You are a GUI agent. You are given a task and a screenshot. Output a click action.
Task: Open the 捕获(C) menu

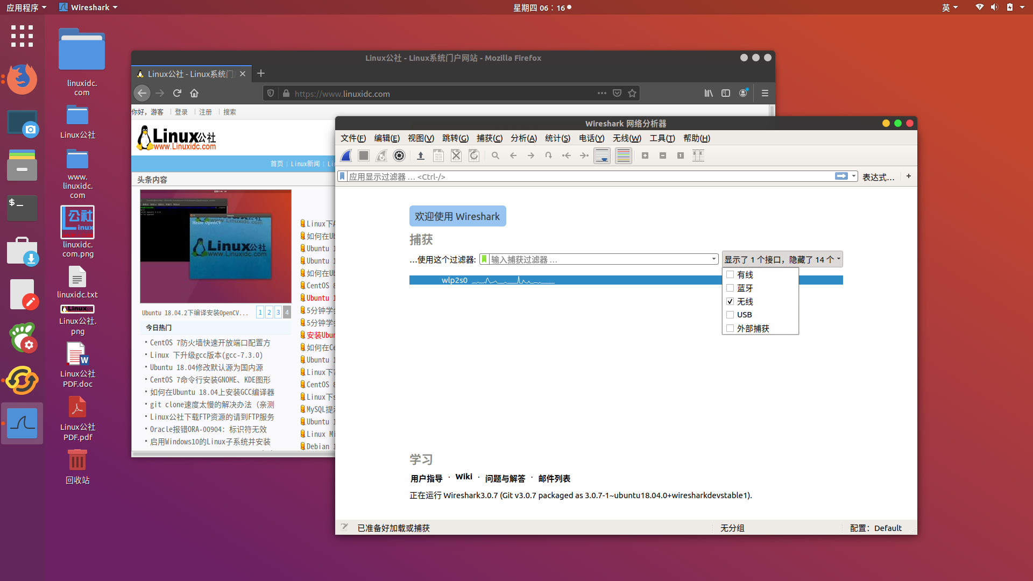pos(489,138)
